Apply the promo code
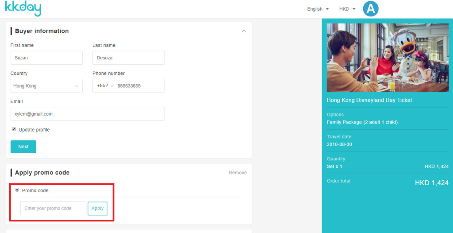The image size is (453, 233). coord(97,208)
